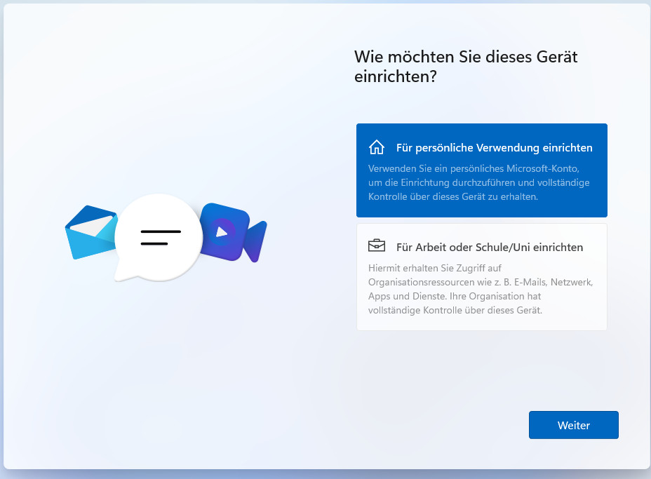This screenshot has height=479, width=651.
Task: Choose the white work or school setup card
Action: point(481,276)
